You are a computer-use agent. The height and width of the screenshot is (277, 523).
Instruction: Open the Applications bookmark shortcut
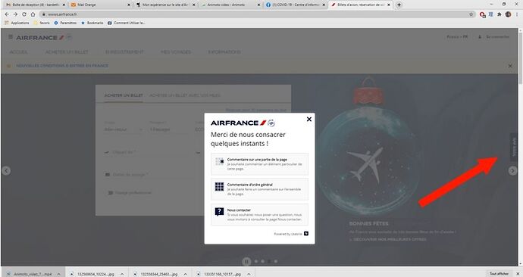click(17, 23)
